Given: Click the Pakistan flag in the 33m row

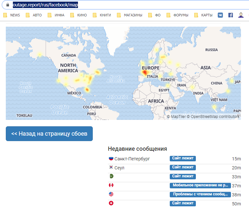Looking at the screenshot, I should (112, 176).
